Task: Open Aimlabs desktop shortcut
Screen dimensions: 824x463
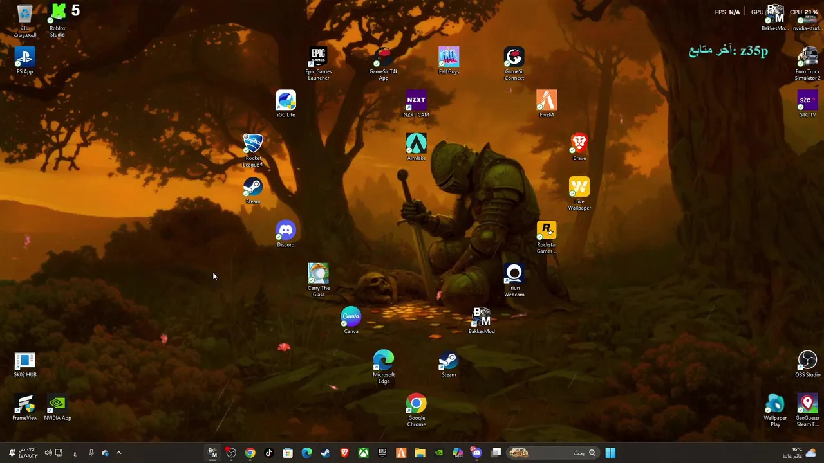Action: 416,147
